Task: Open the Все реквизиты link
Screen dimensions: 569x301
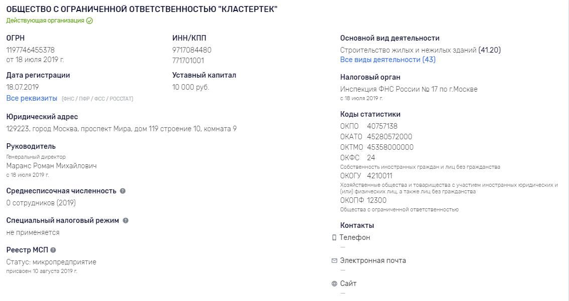Action: click(32, 98)
